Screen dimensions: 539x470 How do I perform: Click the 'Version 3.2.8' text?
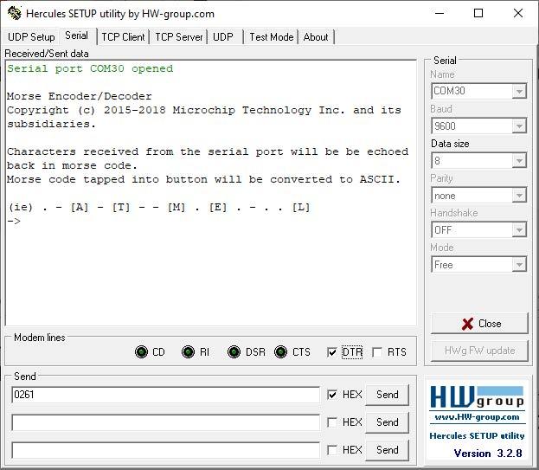point(488,454)
